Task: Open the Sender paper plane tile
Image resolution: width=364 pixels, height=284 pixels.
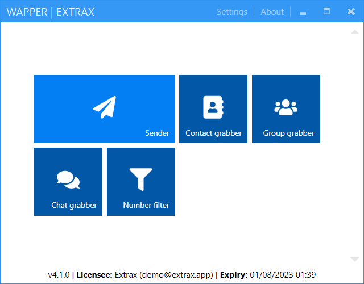Action: [105, 109]
